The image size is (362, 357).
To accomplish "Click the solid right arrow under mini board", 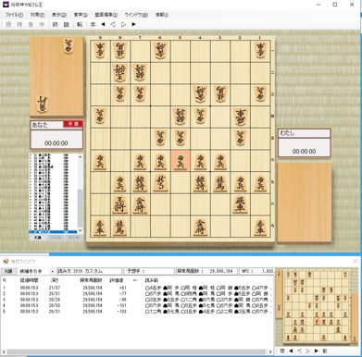I will pos(317,351).
